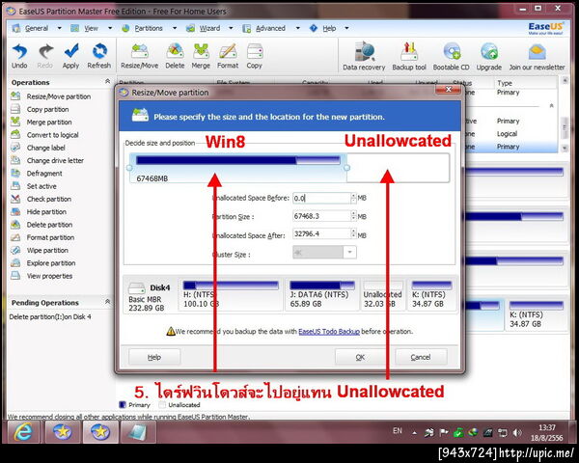Image resolution: width=579 pixels, height=463 pixels.
Task: Focus the Partition Size input field
Action: pos(321,216)
